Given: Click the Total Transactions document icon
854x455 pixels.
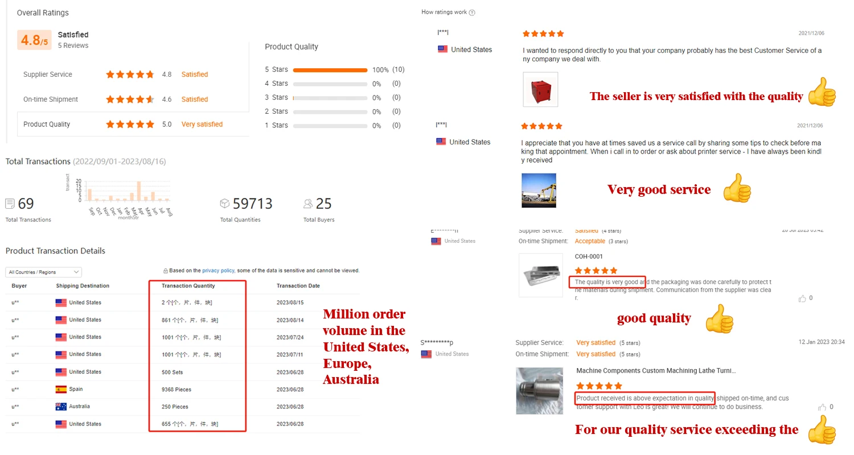Looking at the screenshot, I should [10, 204].
